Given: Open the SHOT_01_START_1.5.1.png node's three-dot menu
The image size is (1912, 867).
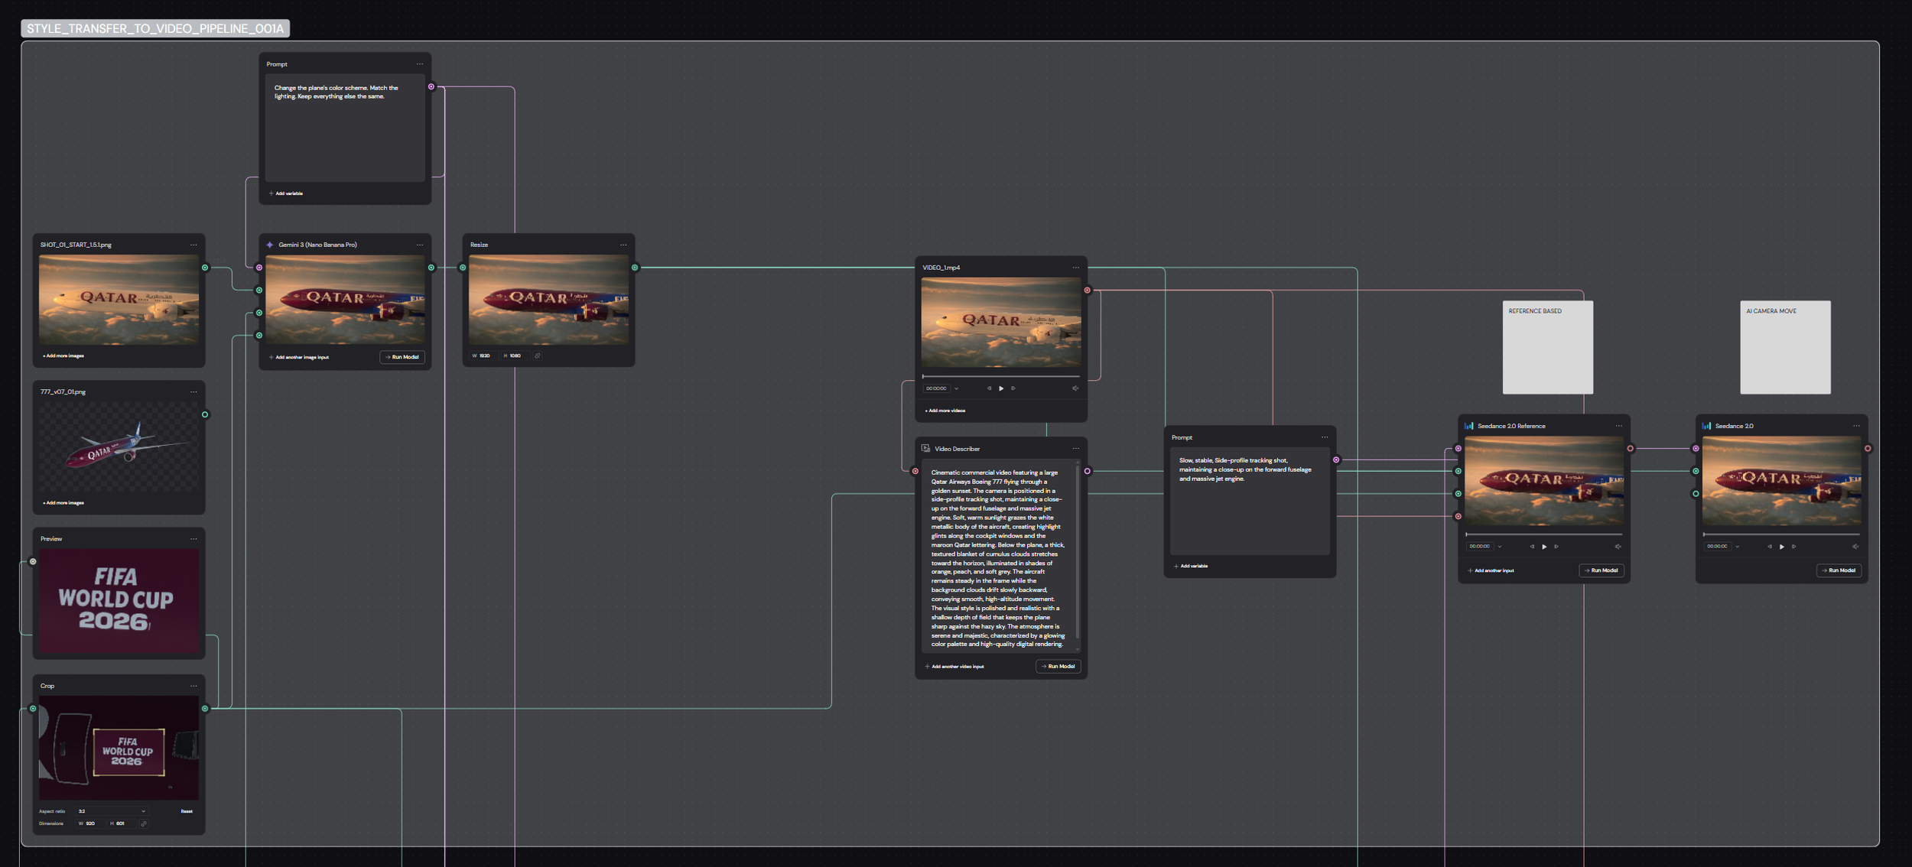Looking at the screenshot, I should click(193, 245).
